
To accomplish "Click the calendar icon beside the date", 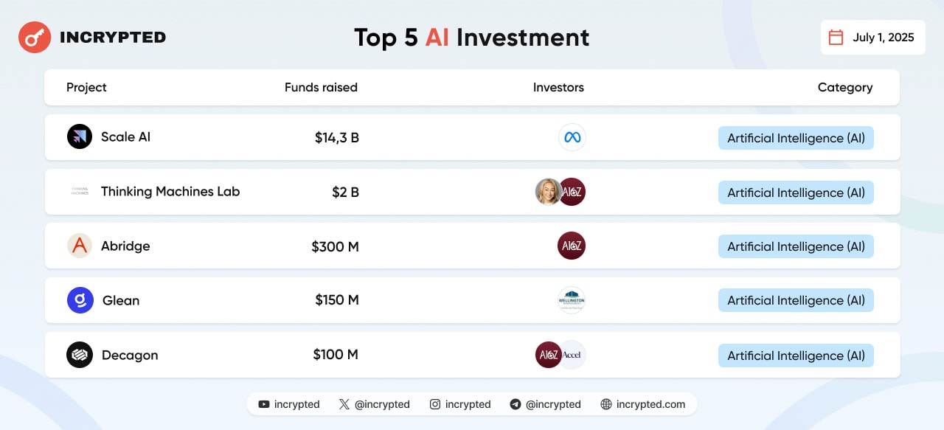I will [x=836, y=38].
